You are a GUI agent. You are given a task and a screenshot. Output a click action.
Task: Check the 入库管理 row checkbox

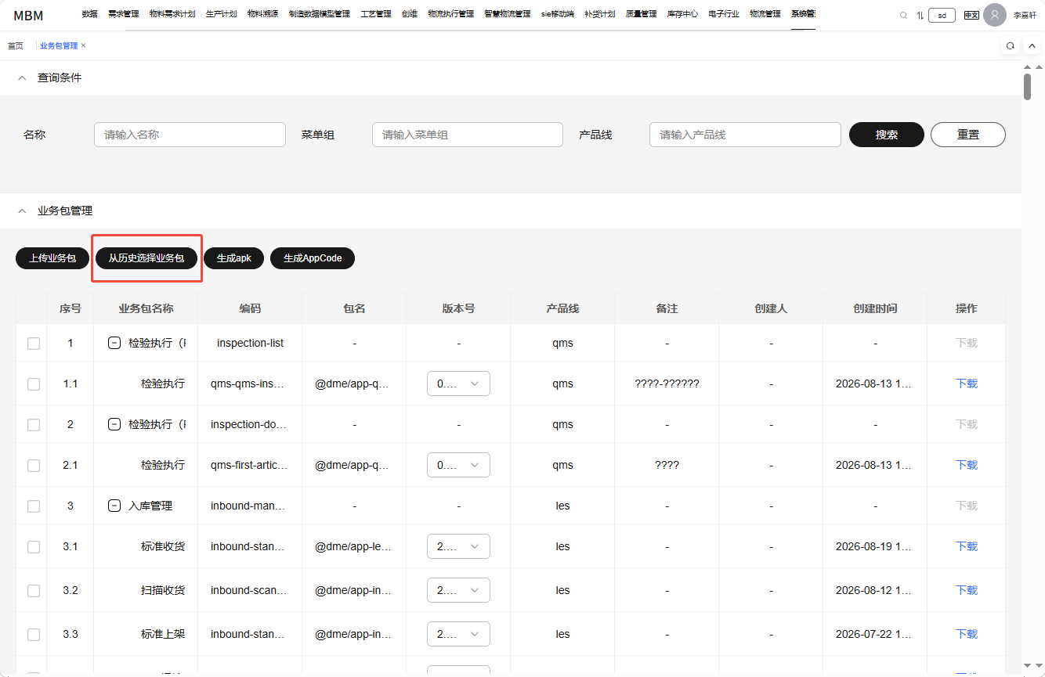[x=34, y=506]
